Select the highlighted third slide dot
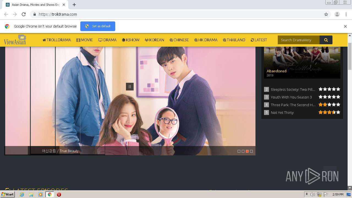Image resolution: width=352 pixels, height=198 pixels. point(247,151)
